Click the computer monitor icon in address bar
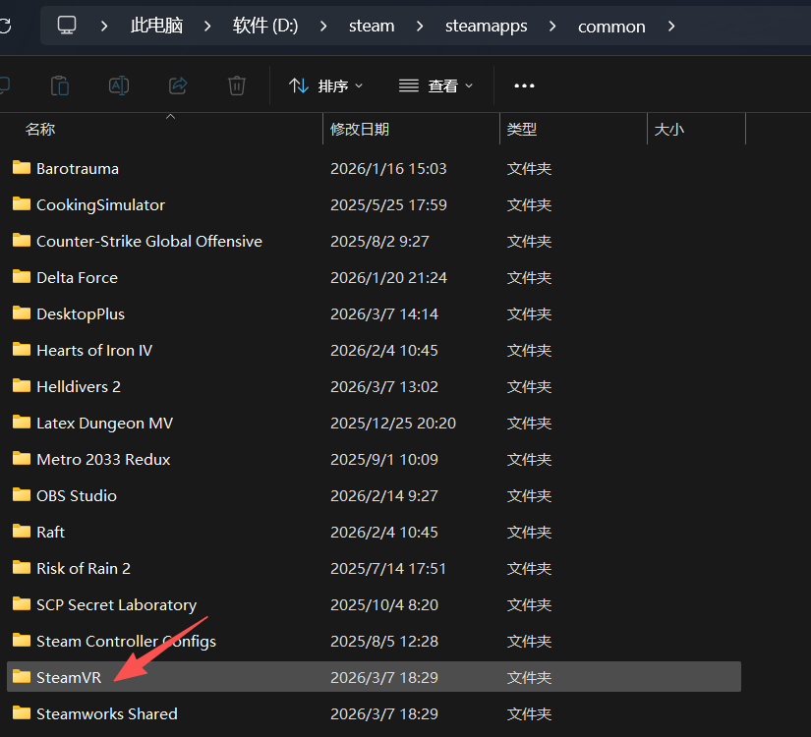Viewport: 811px width, 737px height. (67, 26)
